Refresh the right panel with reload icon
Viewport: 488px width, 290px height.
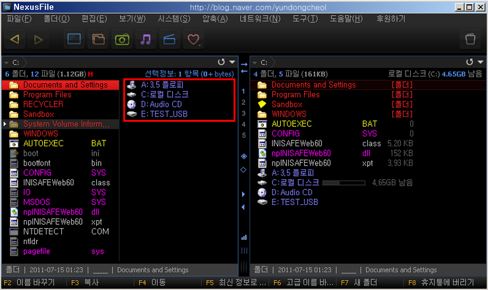pyautogui.click(x=470, y=62)
